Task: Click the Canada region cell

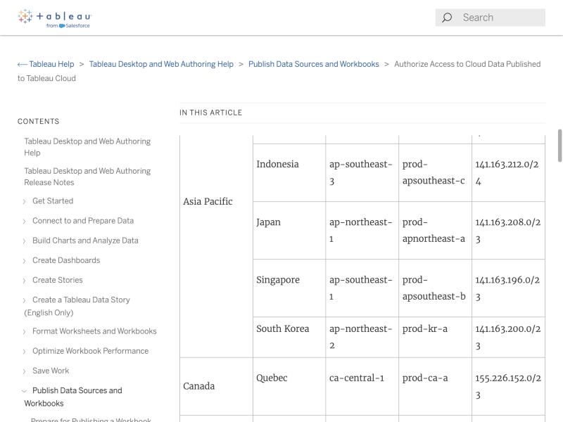Action: coord(216,386)
